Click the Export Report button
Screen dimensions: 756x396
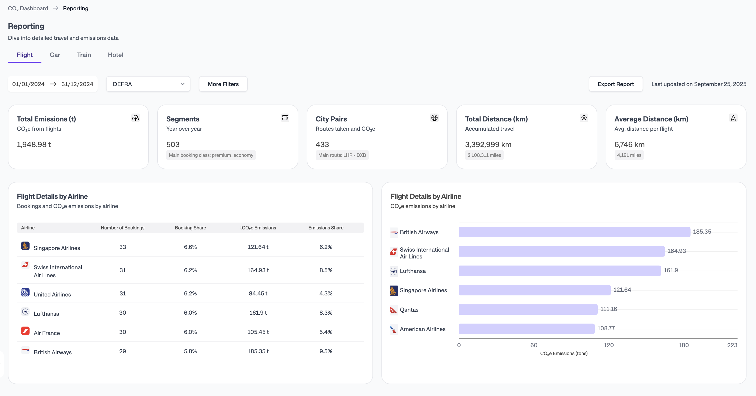615,84
